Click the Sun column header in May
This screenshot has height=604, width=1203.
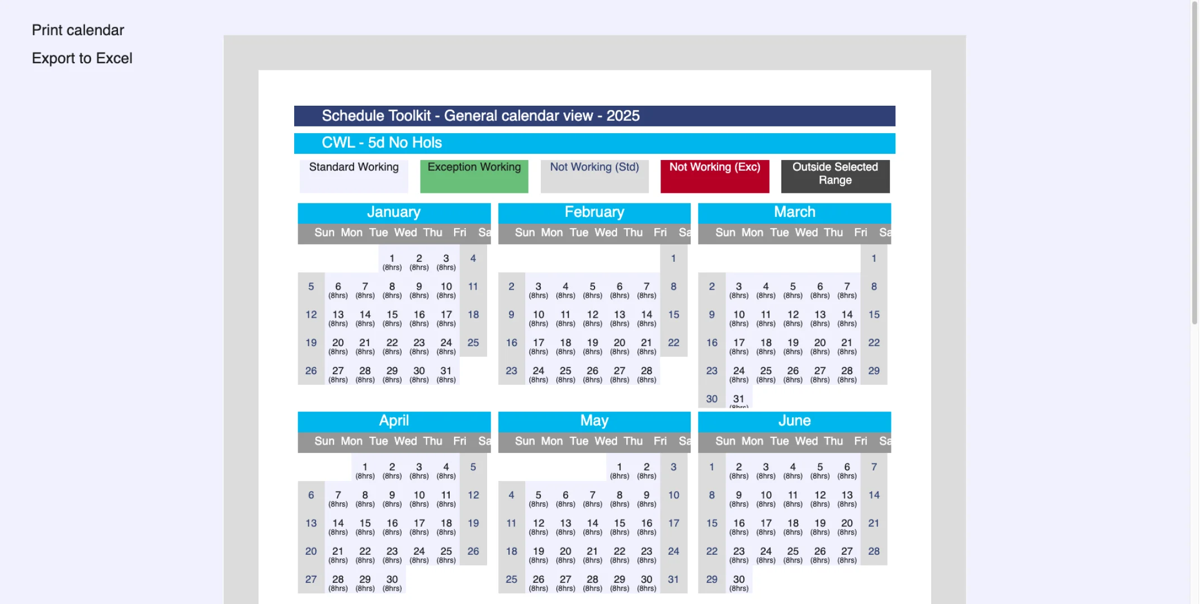point(525,441)
